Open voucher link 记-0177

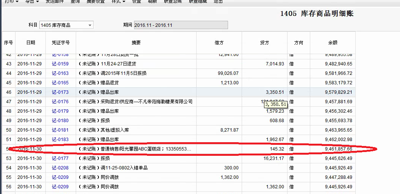pos(60,158)
